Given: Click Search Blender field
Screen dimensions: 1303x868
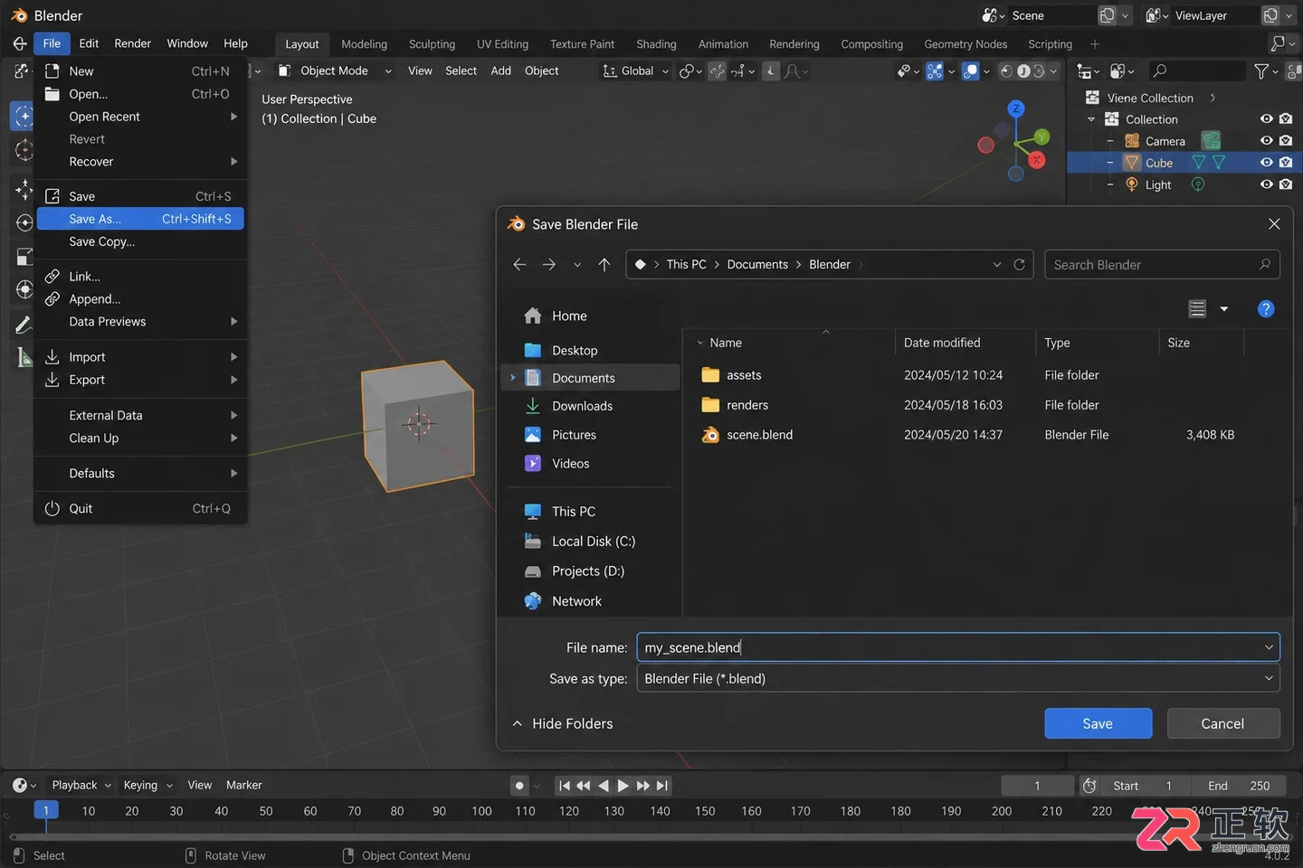Looking at the screenshot, I should [x=1162, y=264].
